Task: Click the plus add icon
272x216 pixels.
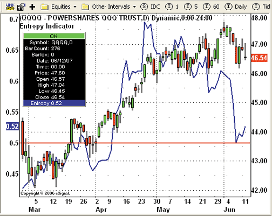Action: coord(32,7)
